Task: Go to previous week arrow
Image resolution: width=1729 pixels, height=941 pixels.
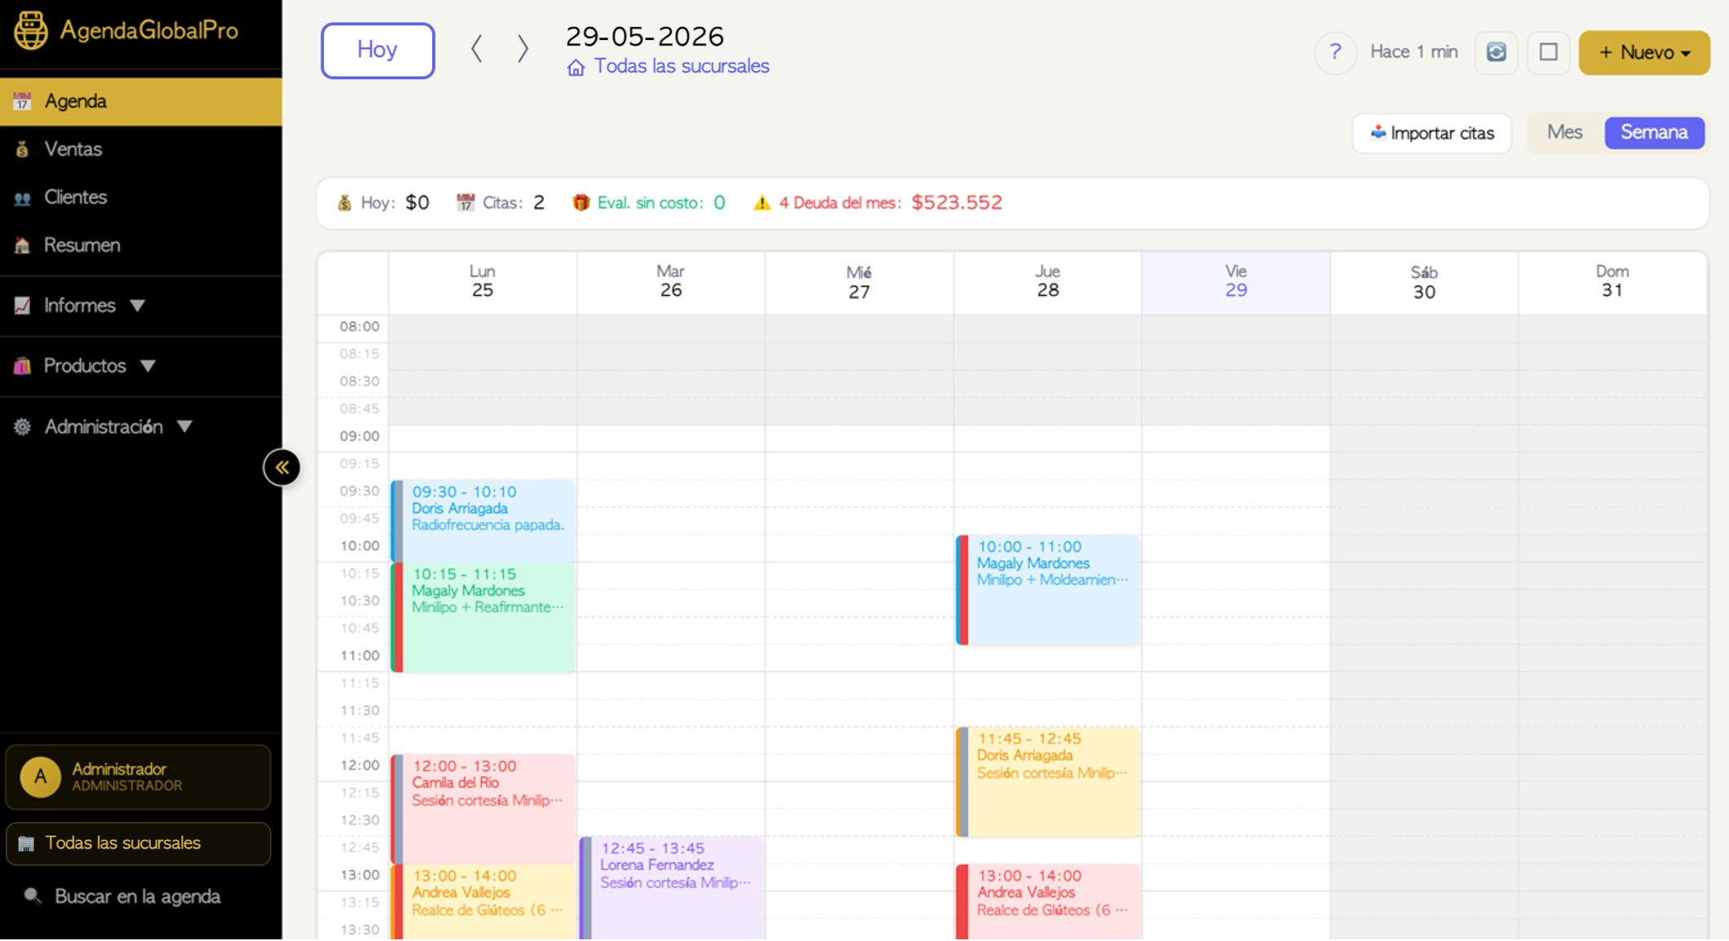Action: [477, 49]
